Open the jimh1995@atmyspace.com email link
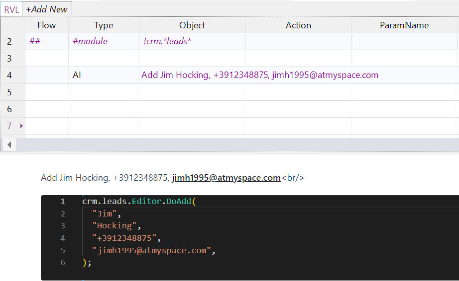The height and width of the screenshot is (281, 459). [x=226, y=178]
